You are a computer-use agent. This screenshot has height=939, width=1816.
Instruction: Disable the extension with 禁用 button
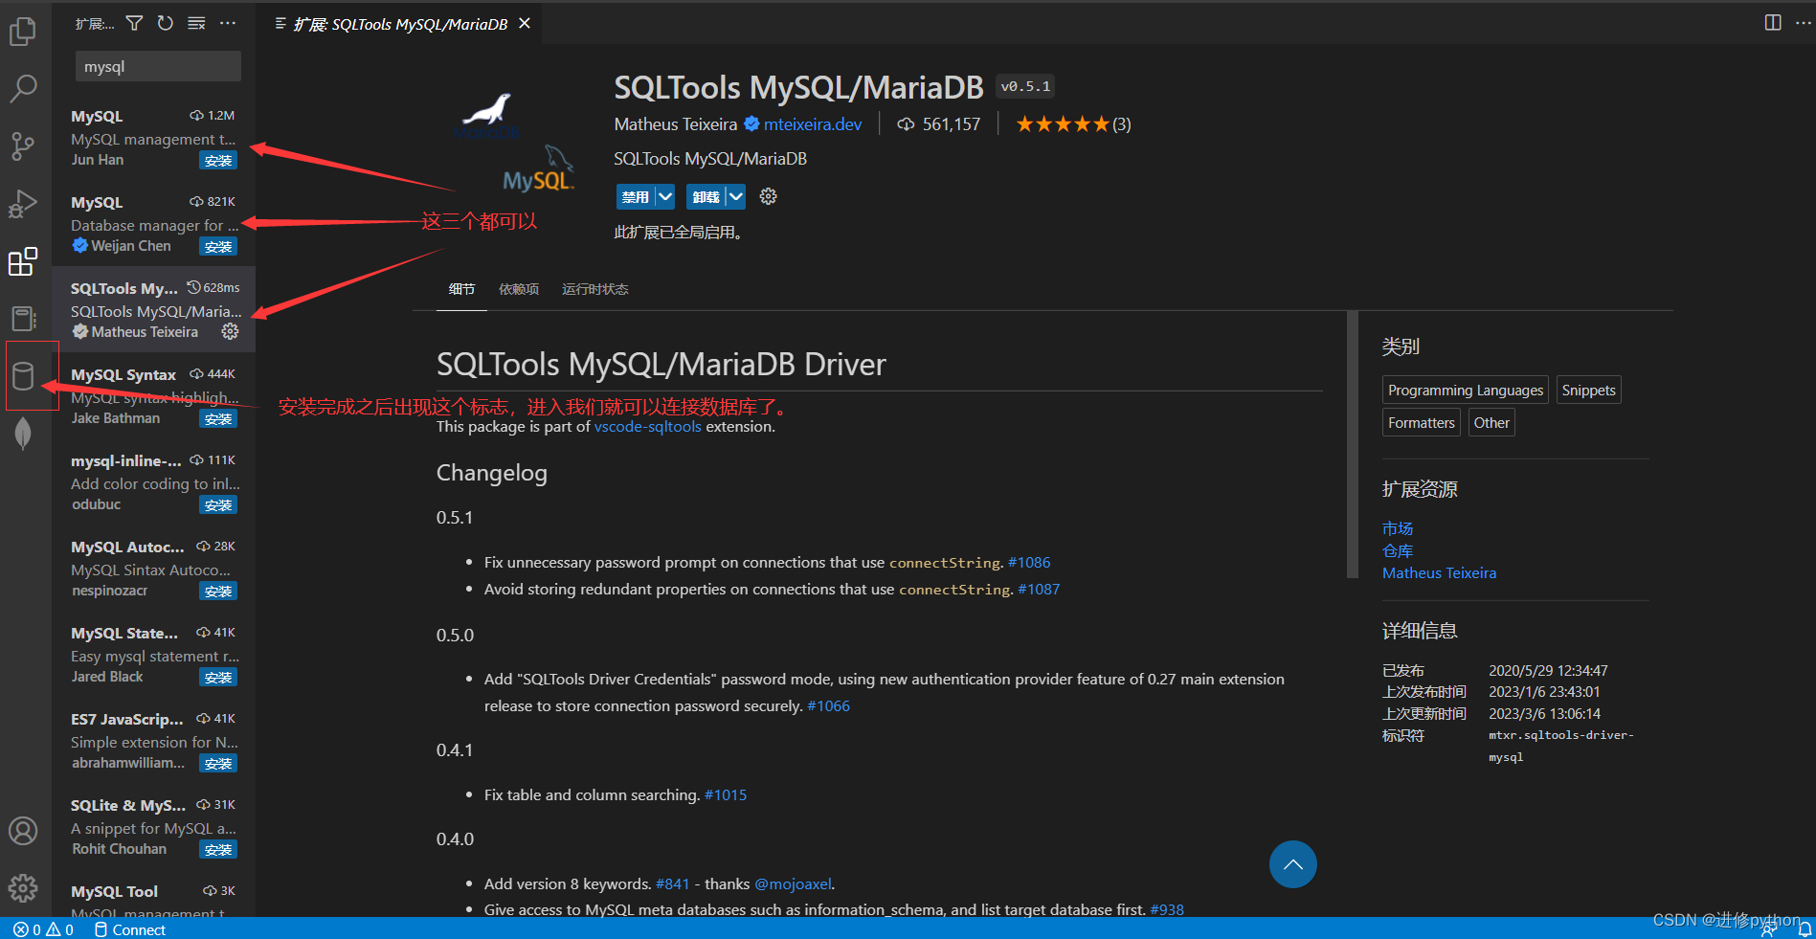[636, 196]
